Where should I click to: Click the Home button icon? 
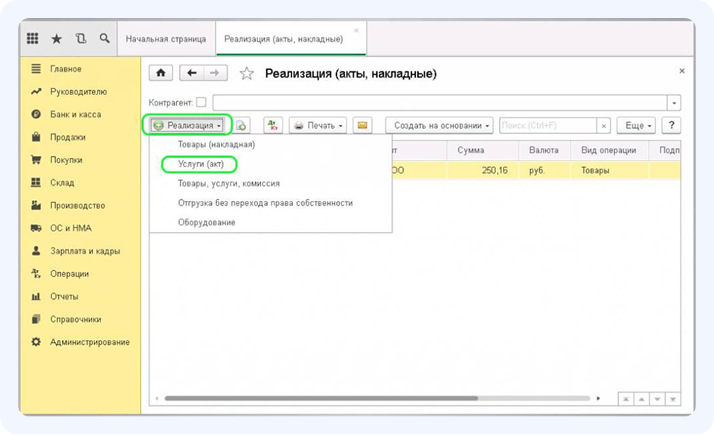(x=161, y=73)
